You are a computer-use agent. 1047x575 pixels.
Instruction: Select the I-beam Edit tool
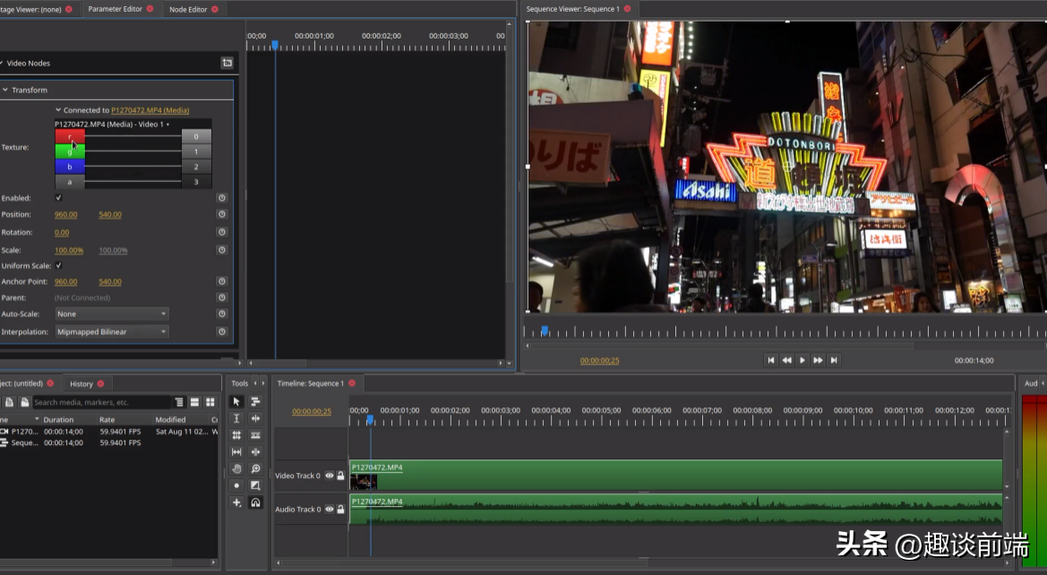tap(236, 418)
